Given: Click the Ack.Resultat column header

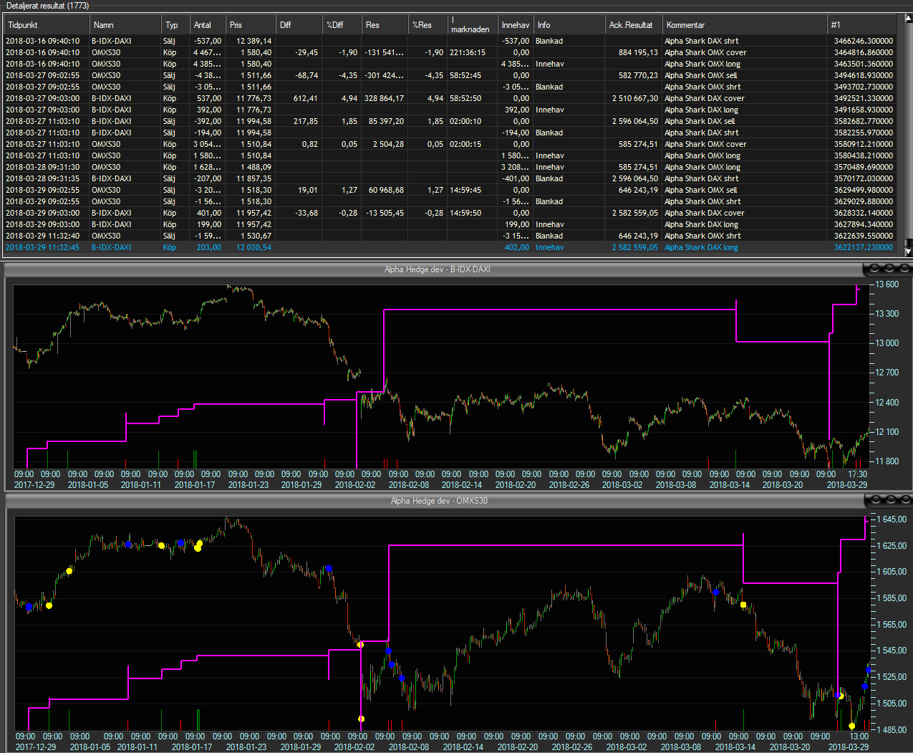Looking at the screenshot, I should point(634,25).
